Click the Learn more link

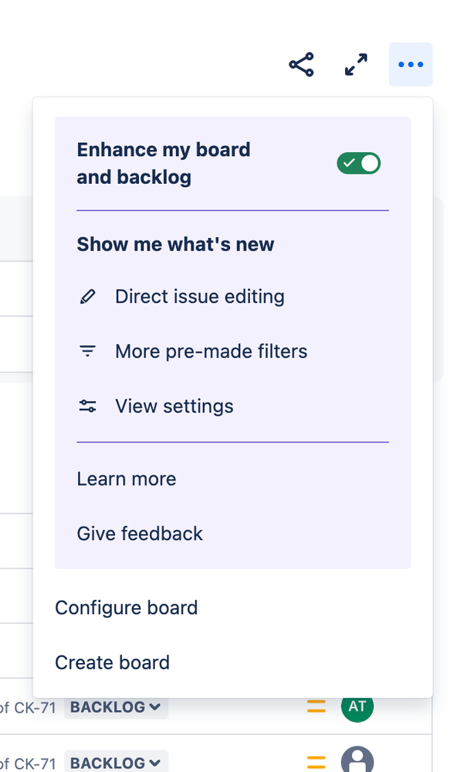(x=127, y=479)
